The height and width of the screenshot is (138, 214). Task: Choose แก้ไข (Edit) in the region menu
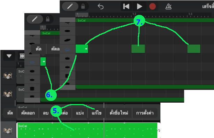[96, 113]
